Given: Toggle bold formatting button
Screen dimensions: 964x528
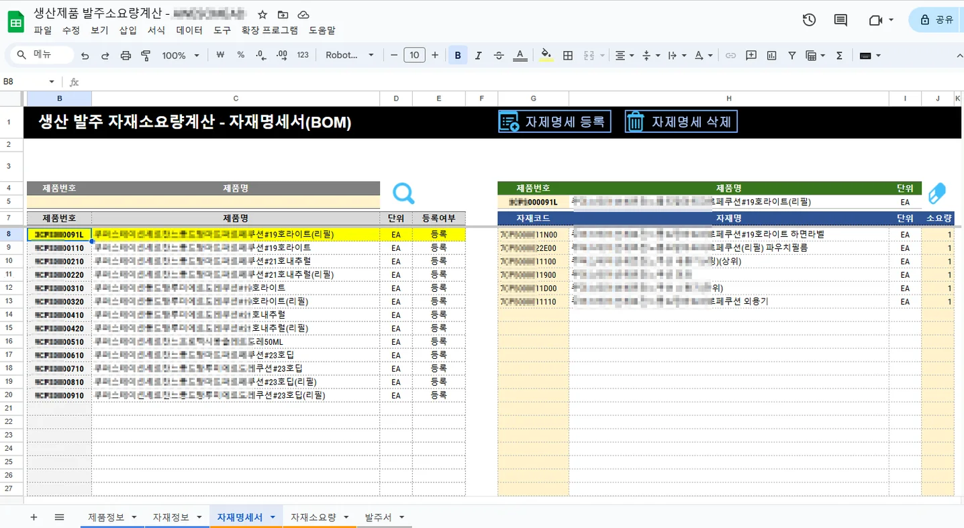Looking at the screenshot, I should tap(458, 56).
